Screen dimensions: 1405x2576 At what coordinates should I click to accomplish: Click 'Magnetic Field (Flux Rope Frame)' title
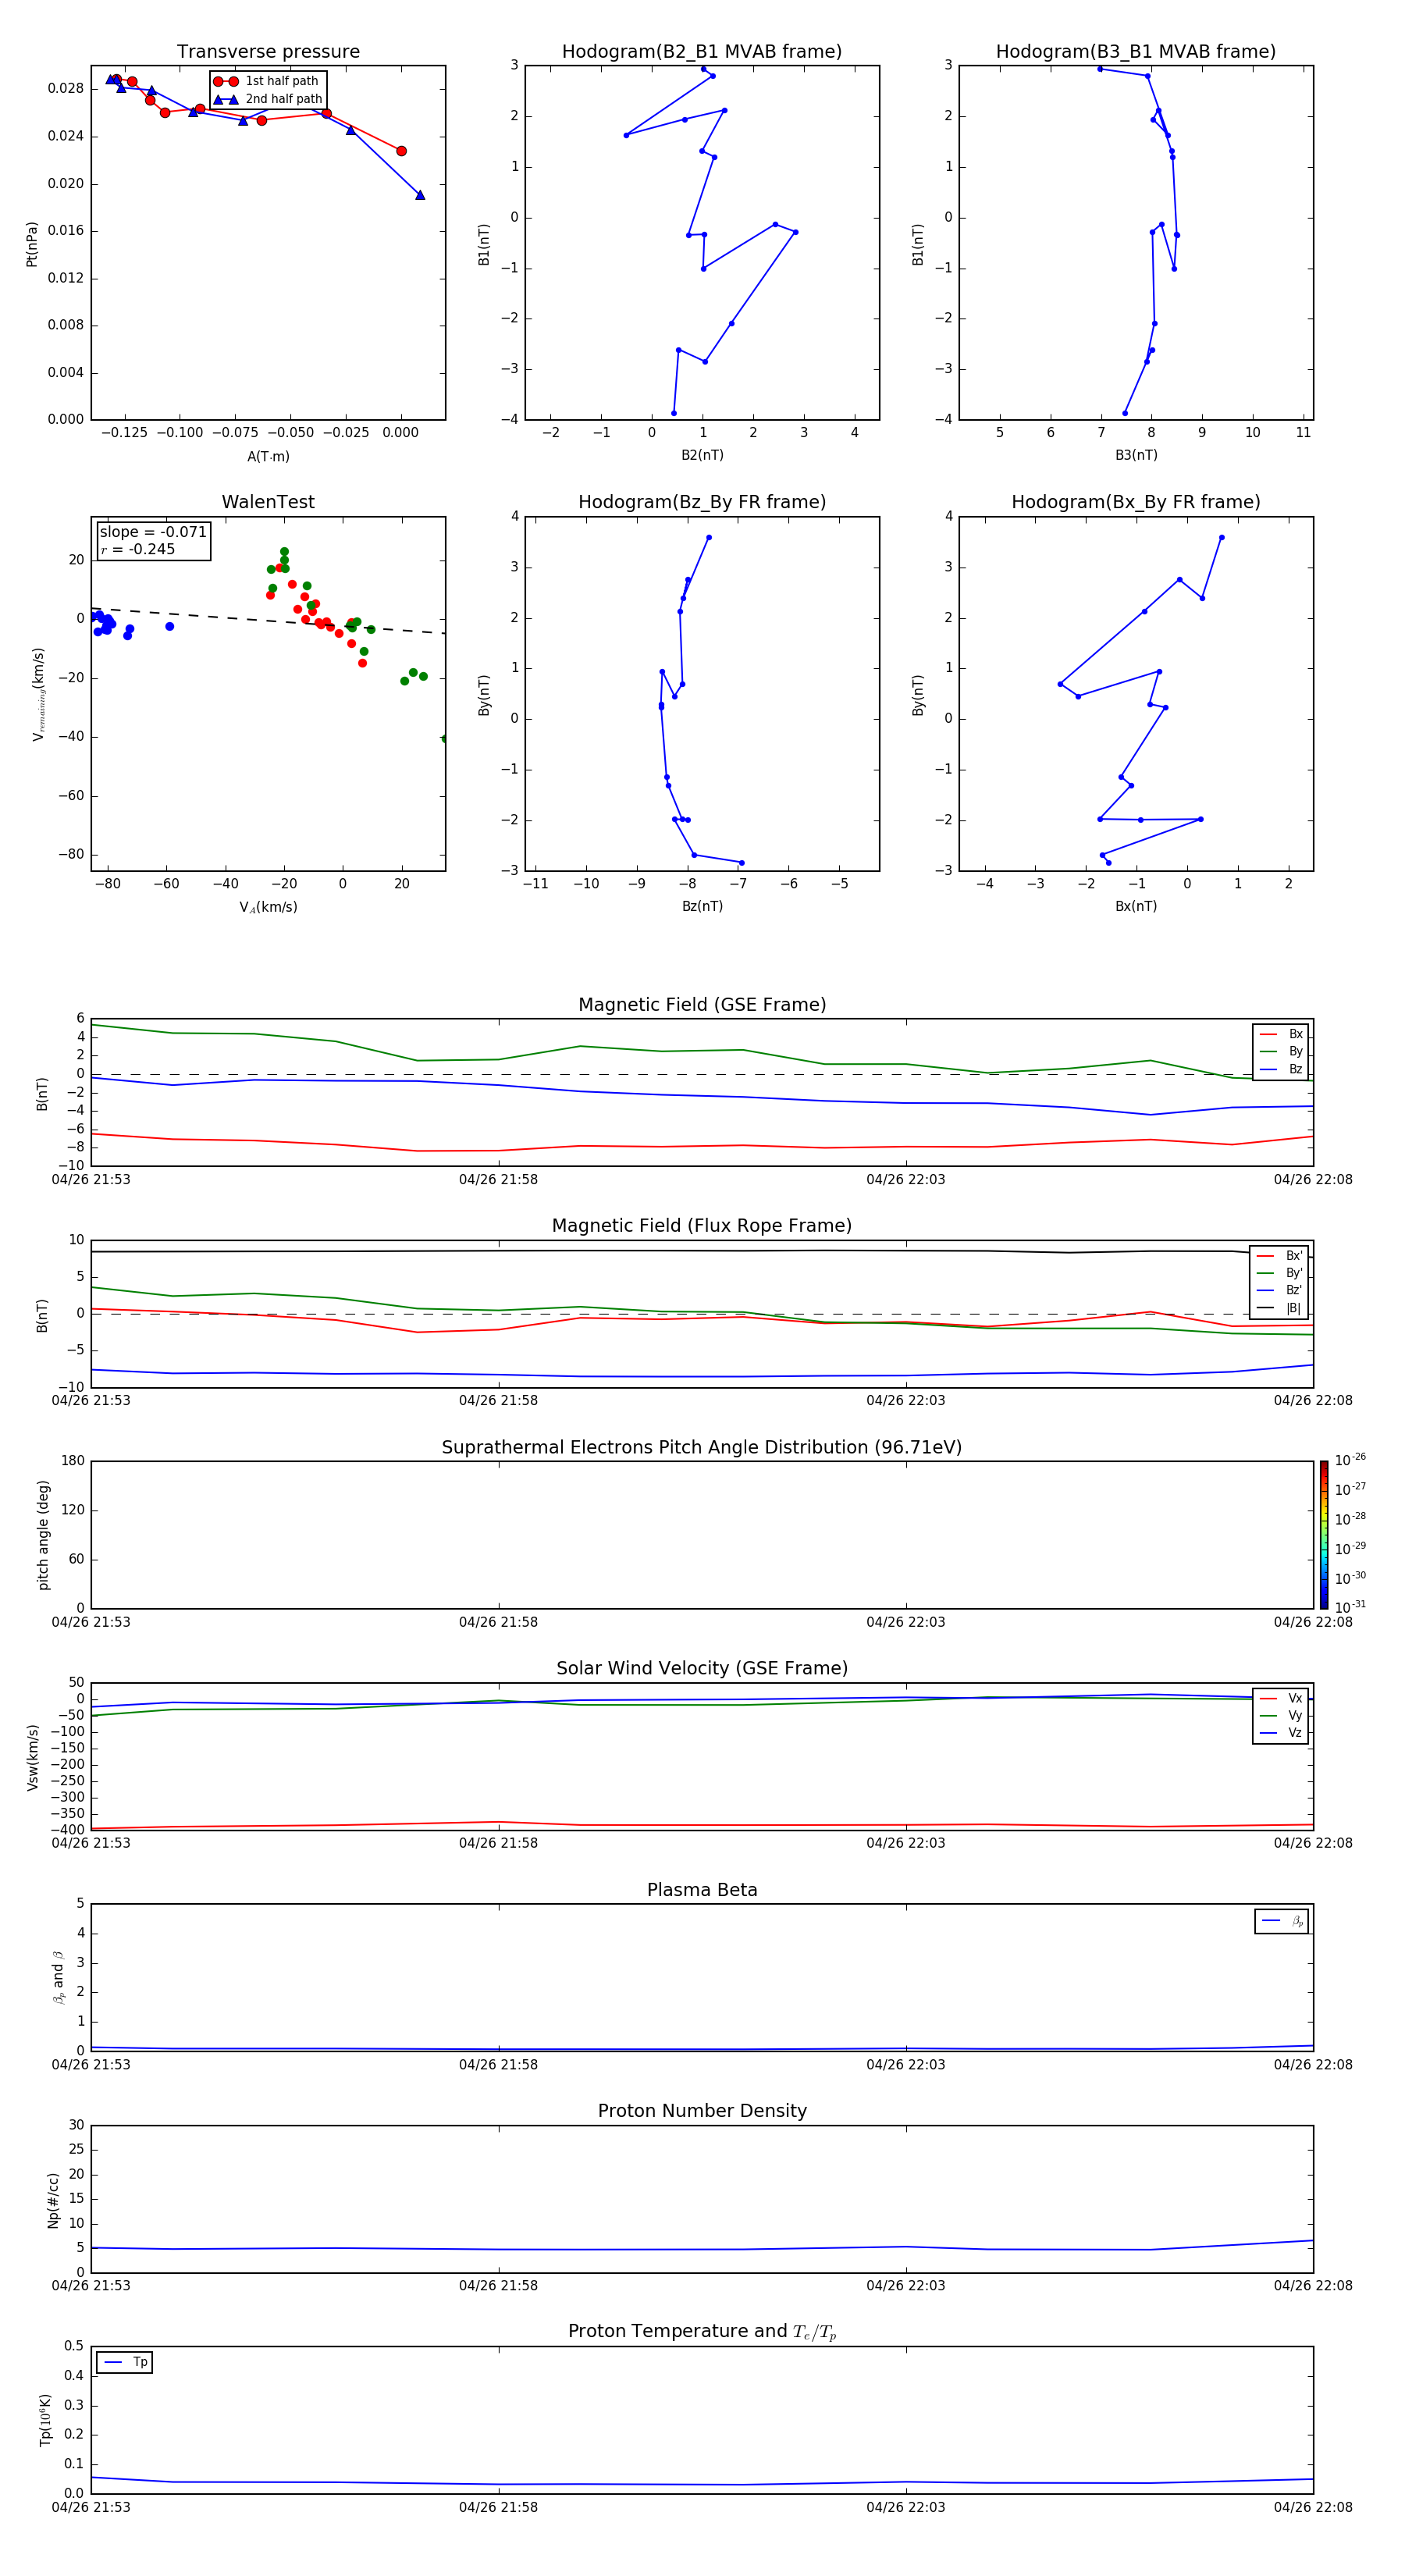point(702,1226)
